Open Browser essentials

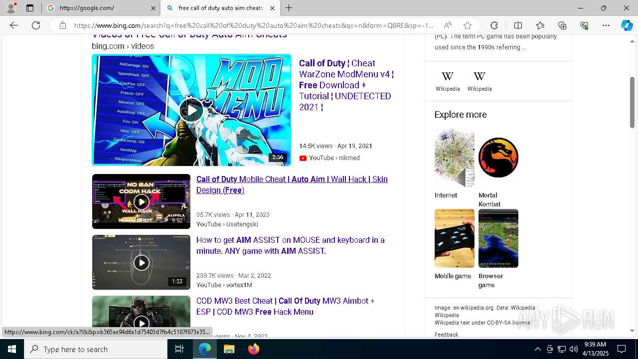tap(584, 25)
